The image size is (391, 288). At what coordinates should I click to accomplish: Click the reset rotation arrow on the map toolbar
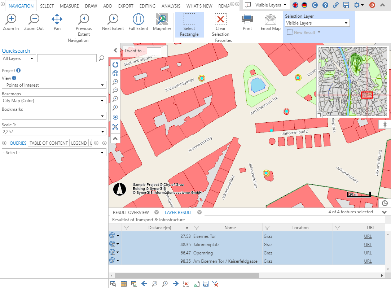[115, 65]
